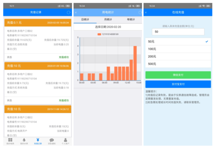Pay with the blue 支付宝支付 button

tap(178, 84)
